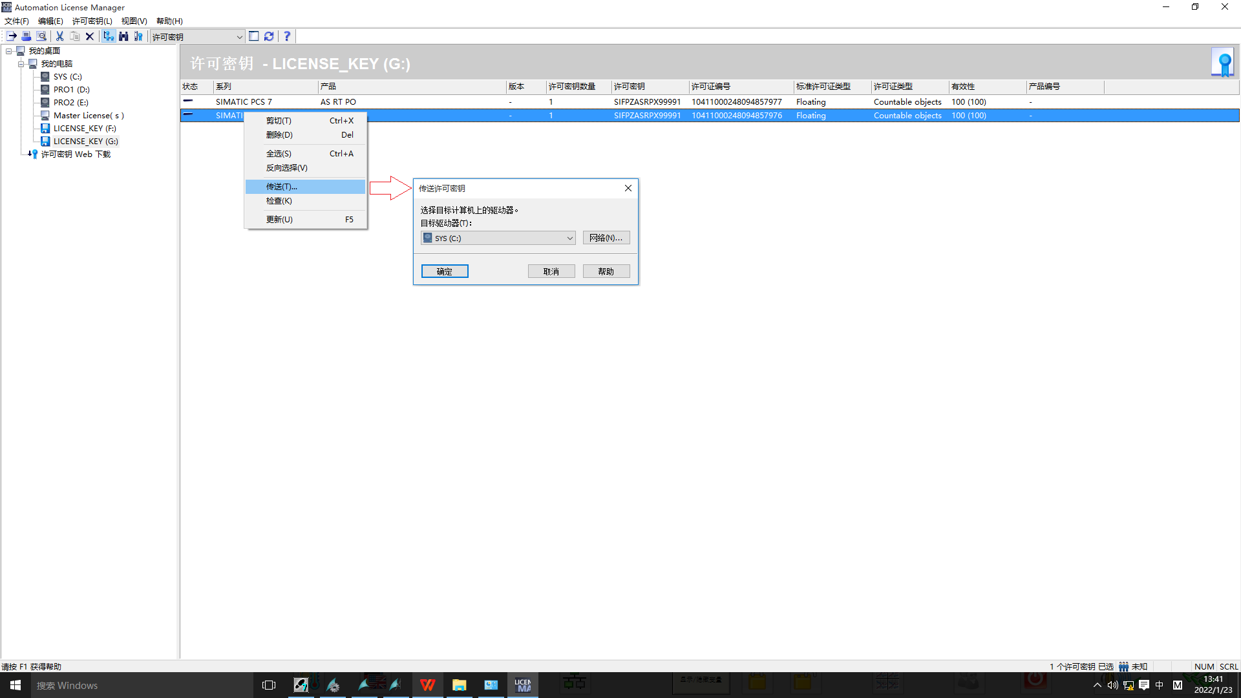1241x698 pixels.
Task: Collapse the 我的电脑 tree node
Action: point(21,64)
